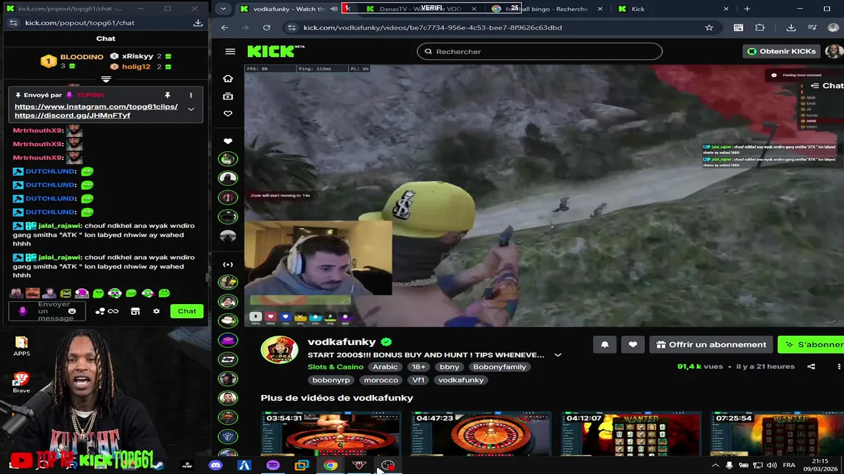Reload the vodkafunky video page
Image resolution: width=844 pixels, height=474 pixels.
[266, 28]
